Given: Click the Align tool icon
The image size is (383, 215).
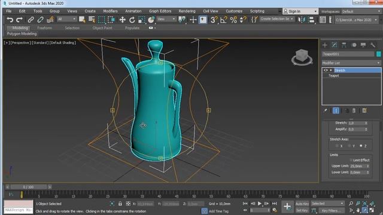Looking at the screenshot, I should (x=311, y=20).
